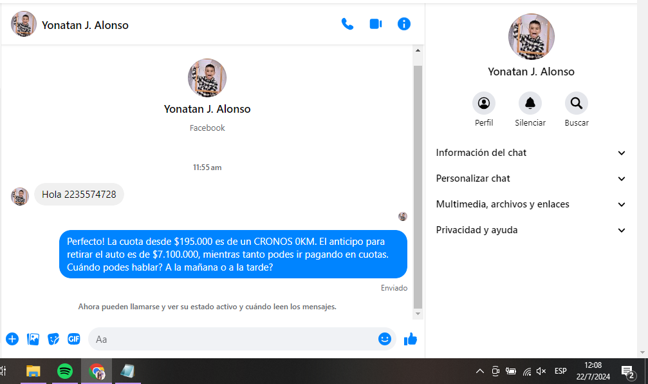
Task: Mute the conversation with Silenciar bell
Action: click(530, 104)
